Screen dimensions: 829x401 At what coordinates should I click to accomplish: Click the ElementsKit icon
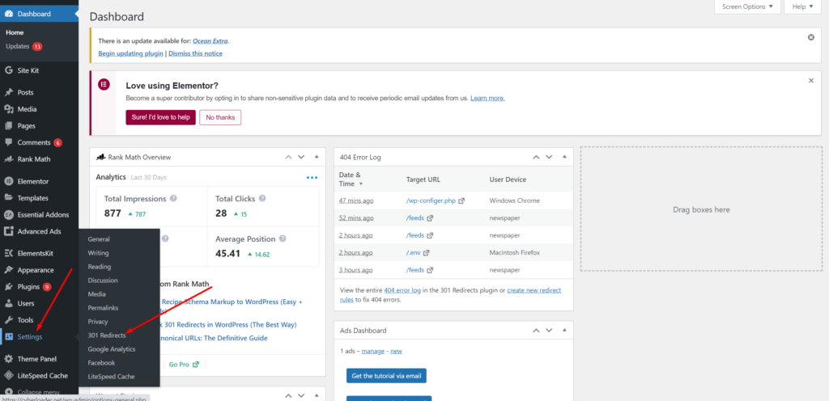pos(8,253)
